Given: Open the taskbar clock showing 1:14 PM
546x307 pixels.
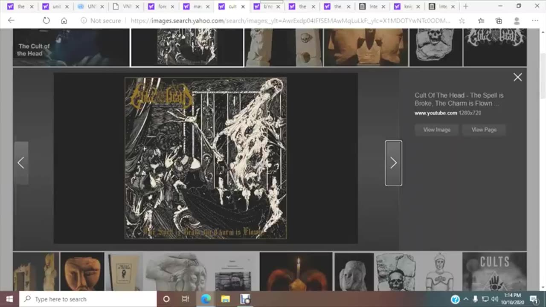Looking at the screenshot, I should [512, 299].
